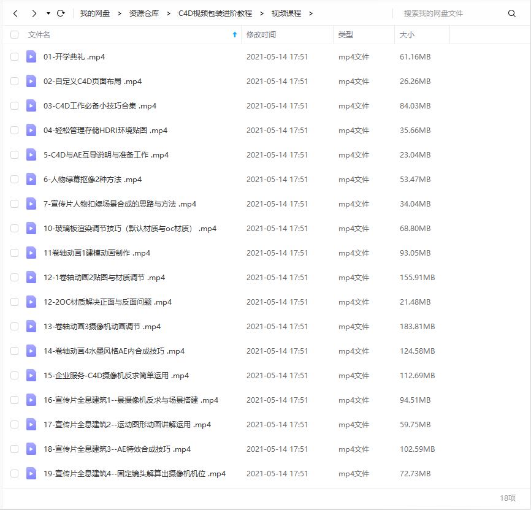This screenshot has width=531, height=510.
Task: Sort by 文件名 column header
Action: coord(39,34)
